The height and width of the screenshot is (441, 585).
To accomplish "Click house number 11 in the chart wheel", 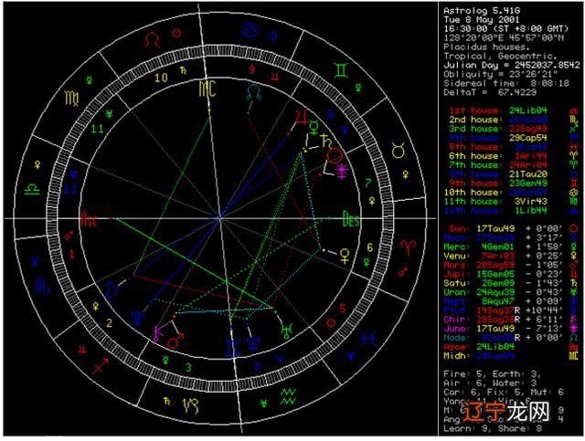I will pyautogui.click(x=98, y=129).
